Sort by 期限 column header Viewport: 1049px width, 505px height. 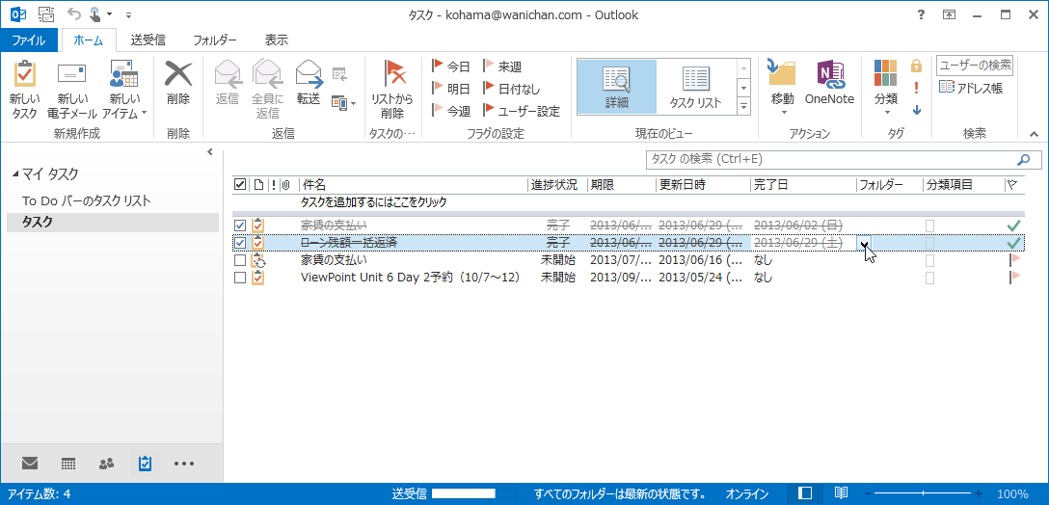[x=621, y=185]
